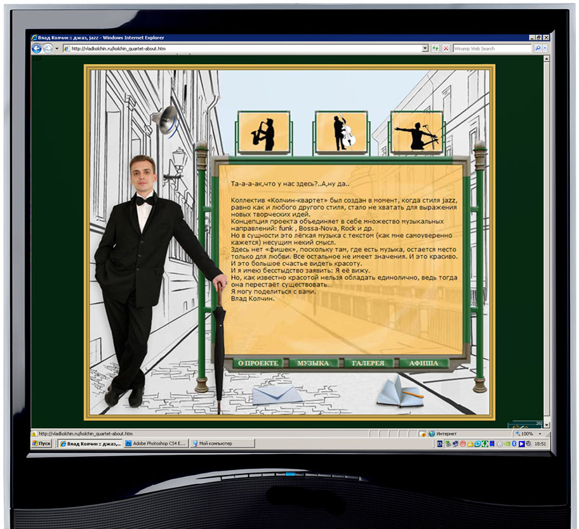
Task: Open the АФИША tab
Action: [x=423, y=363]
